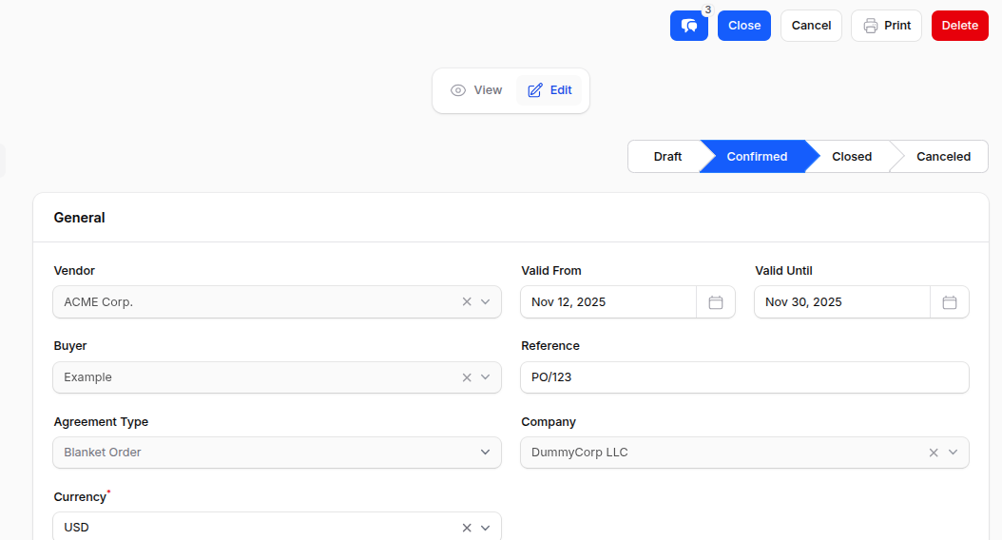The width and height of the screenshot is (1002, 540).
Task: Click the Reference field containing PO/123
Action: point(744,377)
